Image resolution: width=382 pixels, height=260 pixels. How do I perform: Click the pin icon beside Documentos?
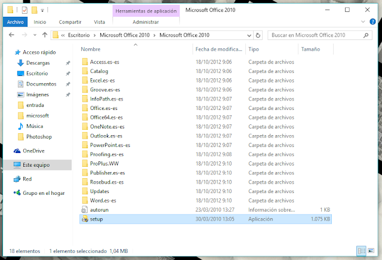tap(68, 84)
